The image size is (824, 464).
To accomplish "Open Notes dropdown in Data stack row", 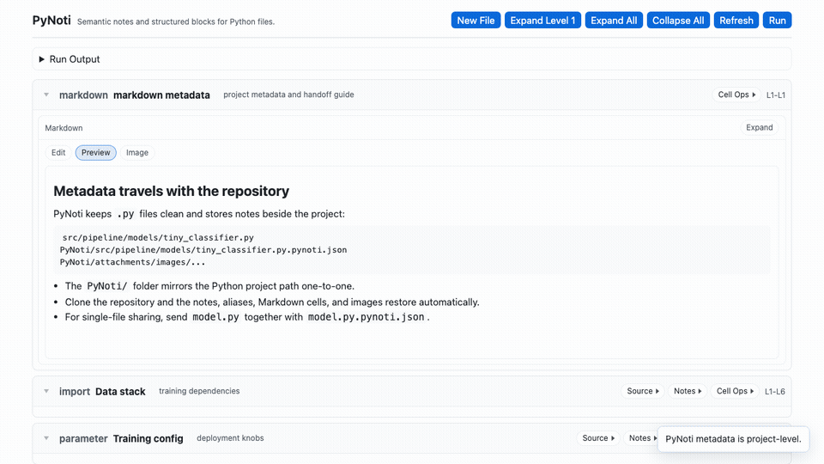I will (x=688, y=392).
